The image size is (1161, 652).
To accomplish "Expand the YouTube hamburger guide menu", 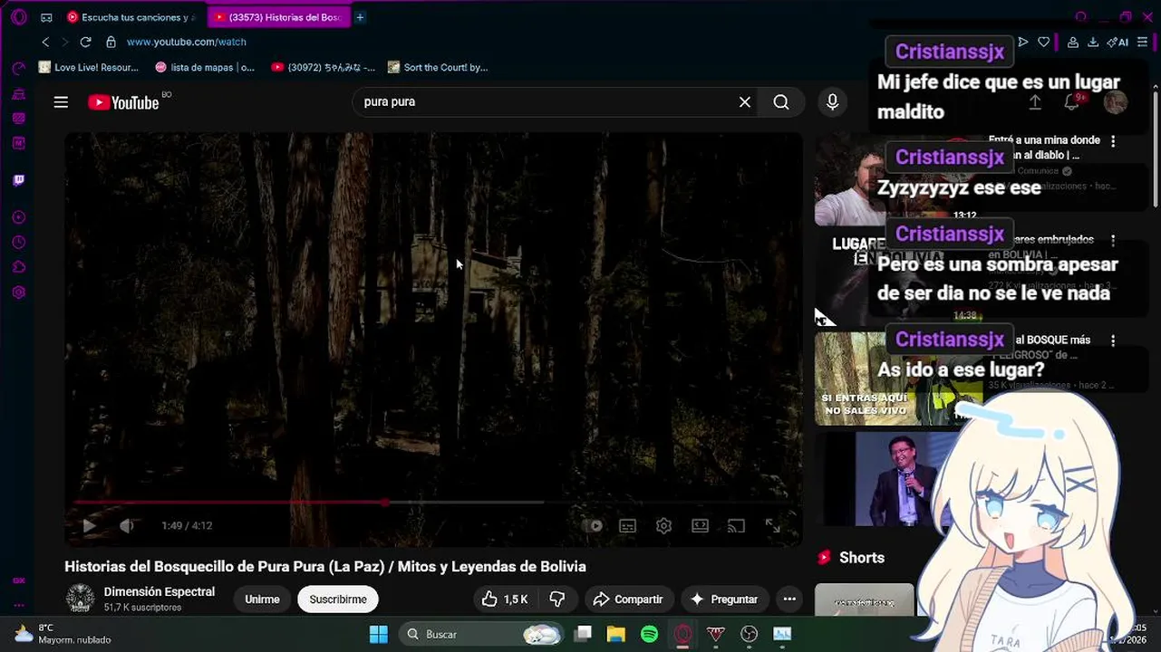I will point(61,102).
